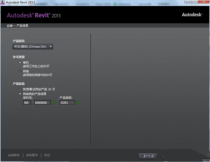The width and height of the screenshot is (210, 162).
Task: Open the 安装帮助 installation help link
Action: (x=14, y=155)
